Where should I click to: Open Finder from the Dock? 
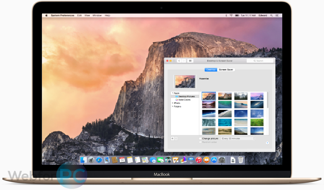point(84,160)
